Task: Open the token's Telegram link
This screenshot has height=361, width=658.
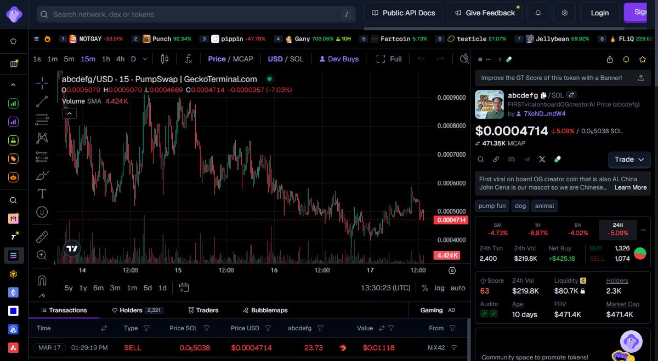Action: pyautogui.click(x=527, y=159)
